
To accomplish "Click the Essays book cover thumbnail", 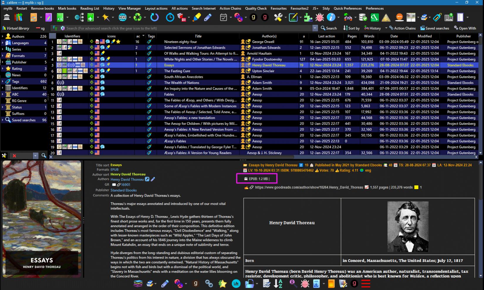I will [42, 219].
